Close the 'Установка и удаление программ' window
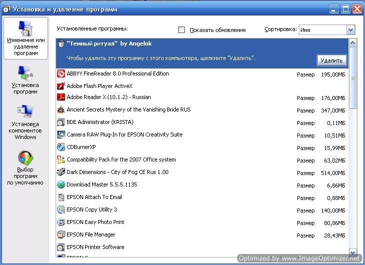 tap(357, 9)
